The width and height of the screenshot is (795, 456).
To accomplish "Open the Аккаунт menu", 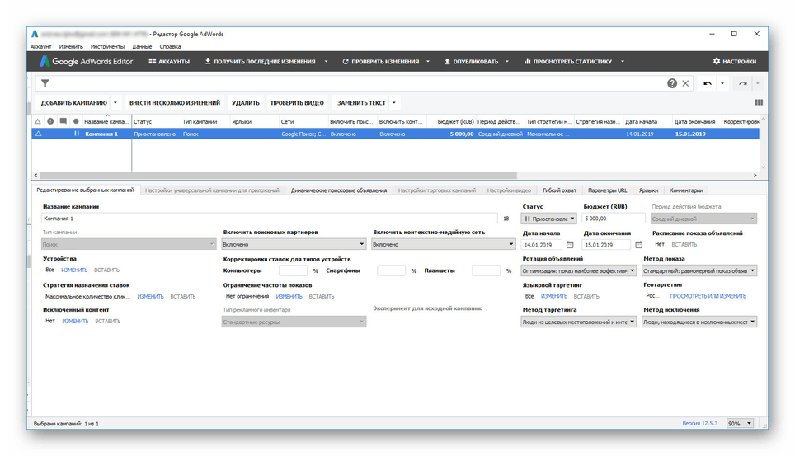I will [40, 47].
